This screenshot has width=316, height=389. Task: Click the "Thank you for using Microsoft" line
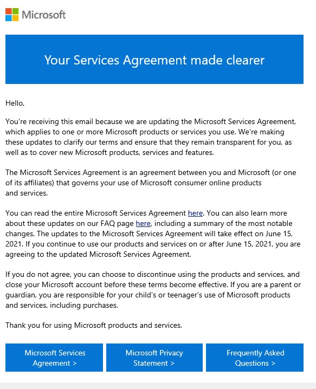click(94, 325)
